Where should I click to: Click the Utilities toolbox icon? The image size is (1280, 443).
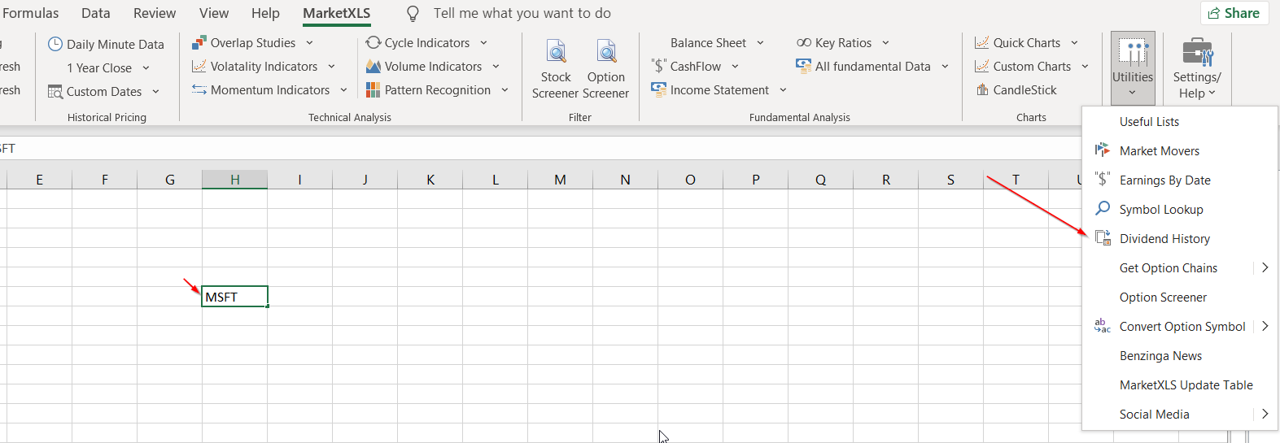click(x=1133, y=52)
